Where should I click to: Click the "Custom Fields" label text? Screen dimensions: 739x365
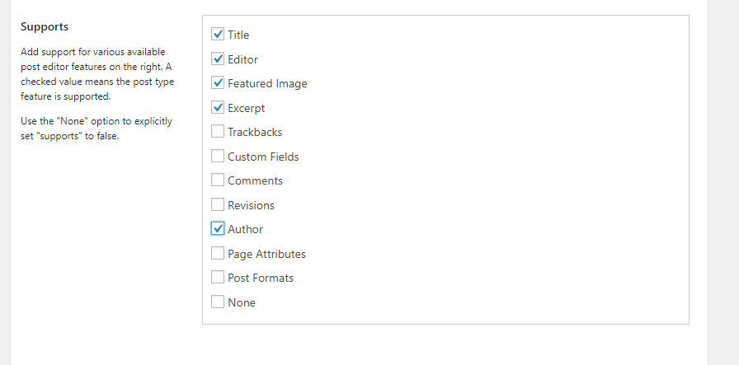click(263, 157)
